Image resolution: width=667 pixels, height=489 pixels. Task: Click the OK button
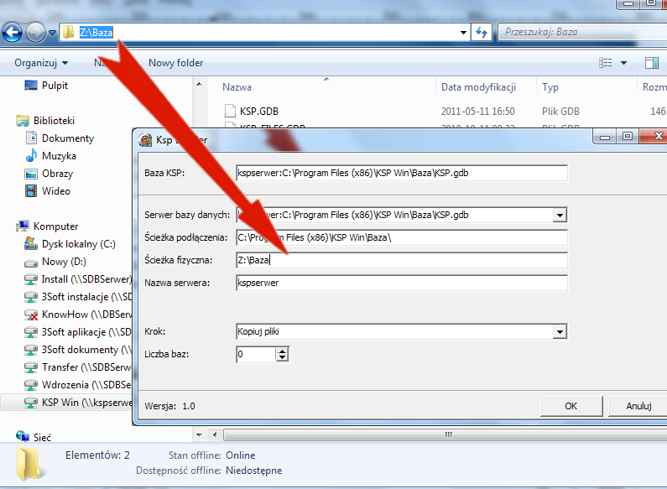pyautogui.click(x=571, y=406)
